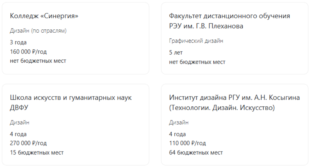Select the Графический дизайн program label

pos(196,41)
